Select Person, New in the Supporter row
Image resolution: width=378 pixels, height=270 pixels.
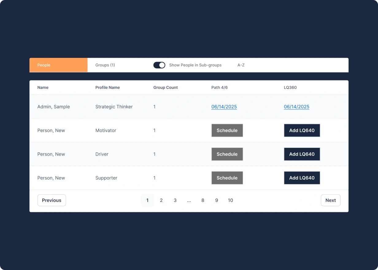point(51,178)
